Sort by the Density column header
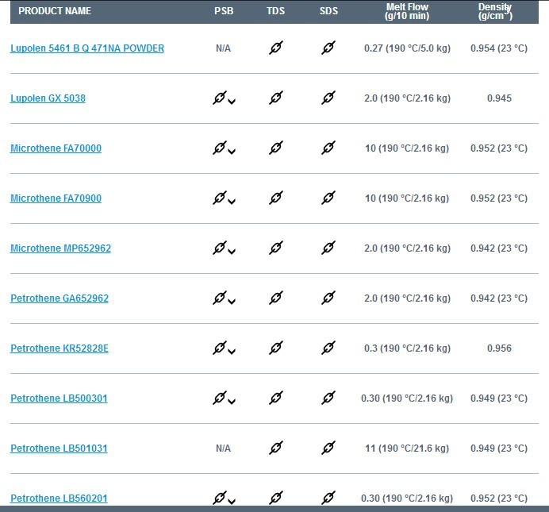Viewport: 549px width, 512px height. (x=495, y=12)
